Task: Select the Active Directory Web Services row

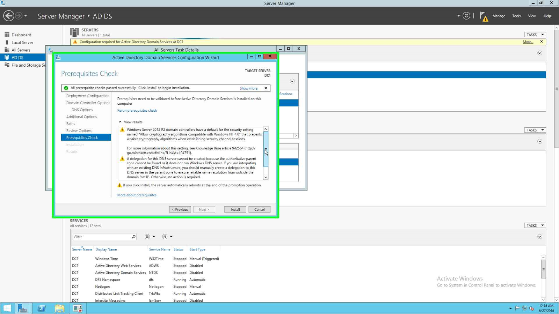Action: pos(305,266)
